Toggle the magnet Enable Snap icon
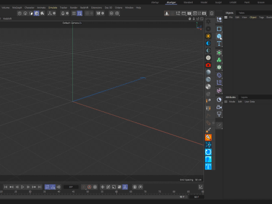Viewport: 272px width, 204px height. (63, 13)
